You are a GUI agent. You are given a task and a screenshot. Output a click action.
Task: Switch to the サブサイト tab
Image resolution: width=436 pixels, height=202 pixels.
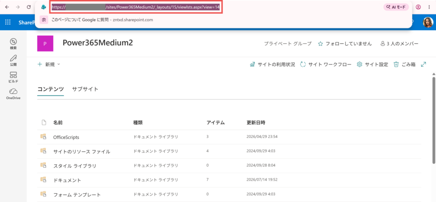[x=85, y=89]
